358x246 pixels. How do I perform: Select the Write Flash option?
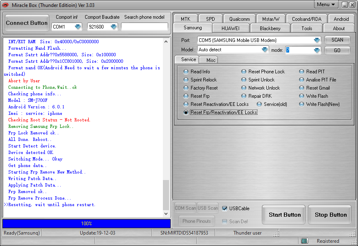(x=302, y=96)
